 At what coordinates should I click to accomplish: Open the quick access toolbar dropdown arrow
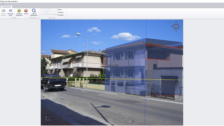tap(3, 4)
